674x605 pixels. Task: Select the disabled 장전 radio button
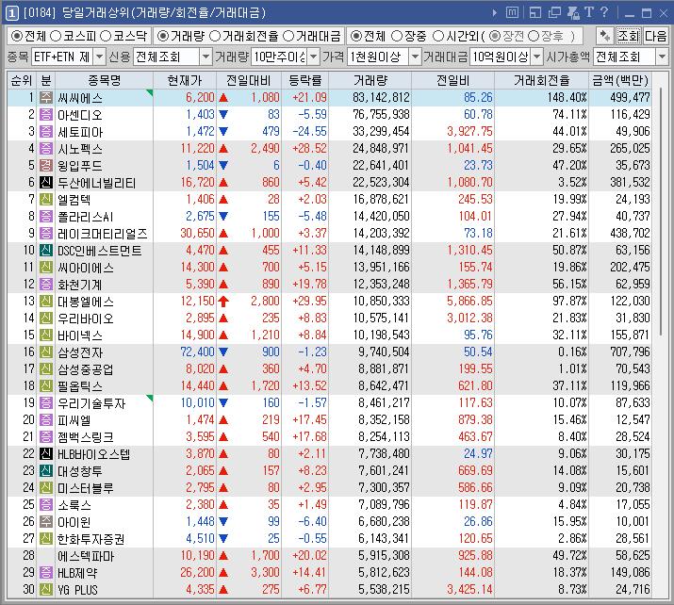[495, 36]
